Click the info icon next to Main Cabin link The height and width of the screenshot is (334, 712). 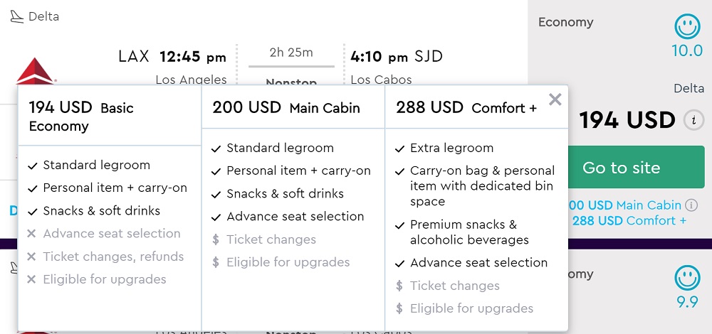click(x=691, y=205)
